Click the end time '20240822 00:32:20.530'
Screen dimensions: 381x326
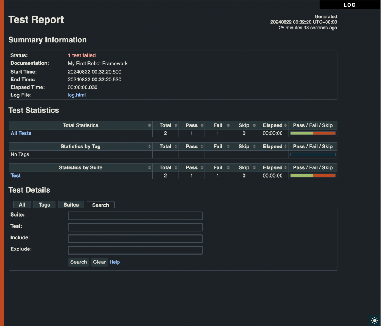(95, 80)
